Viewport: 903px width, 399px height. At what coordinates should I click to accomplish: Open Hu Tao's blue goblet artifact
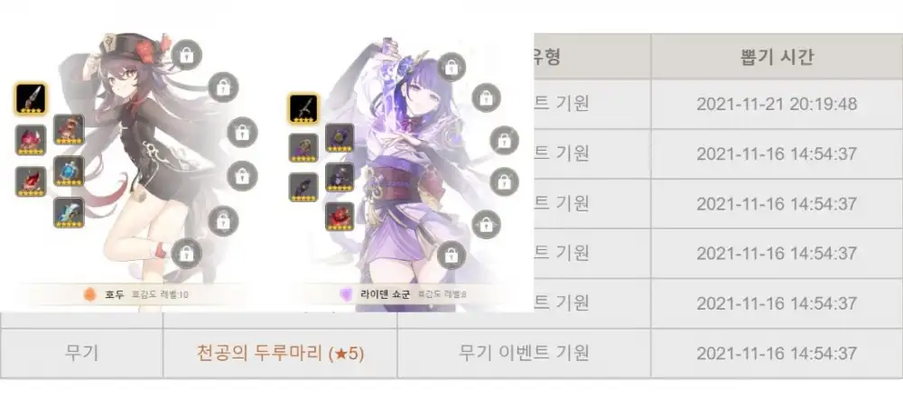click(70, 171)
